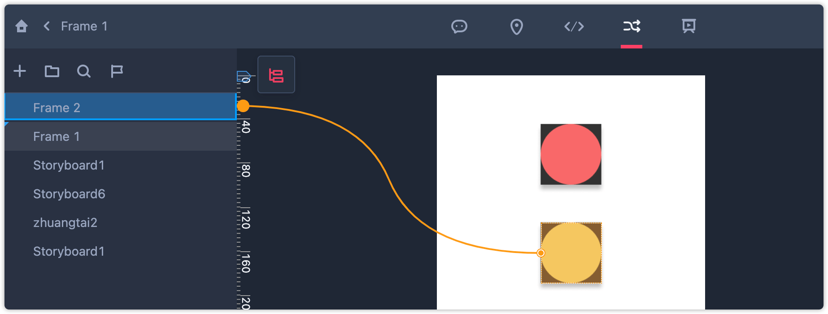Add a new page with plus icon
Image resolution: width=828 pixels, height=314 pixels.
click(20, 71)
